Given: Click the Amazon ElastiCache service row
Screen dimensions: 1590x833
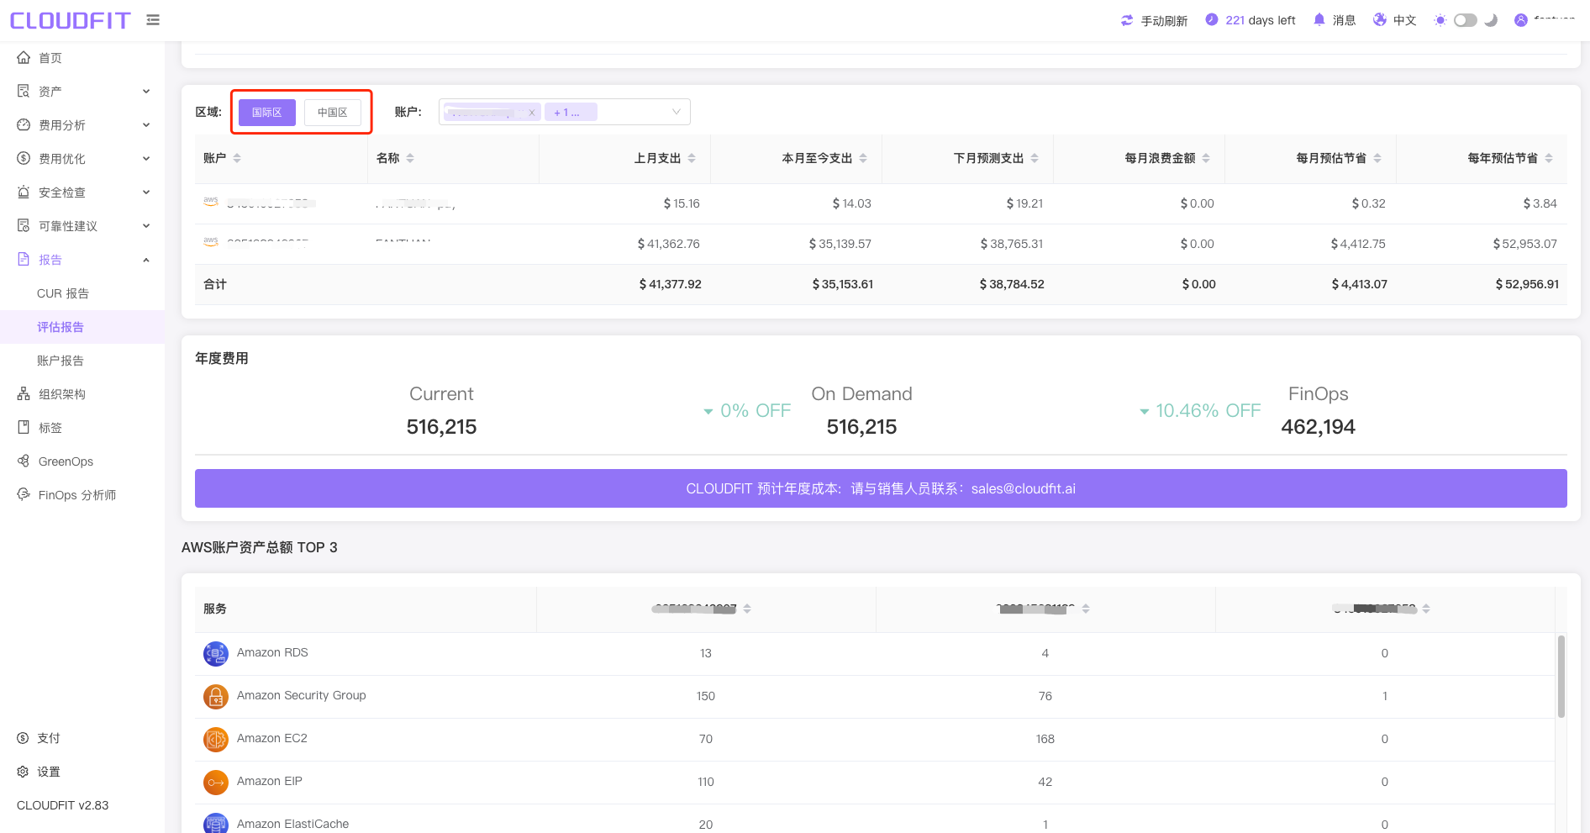Looking at the screenshot, I should point(875,820).
